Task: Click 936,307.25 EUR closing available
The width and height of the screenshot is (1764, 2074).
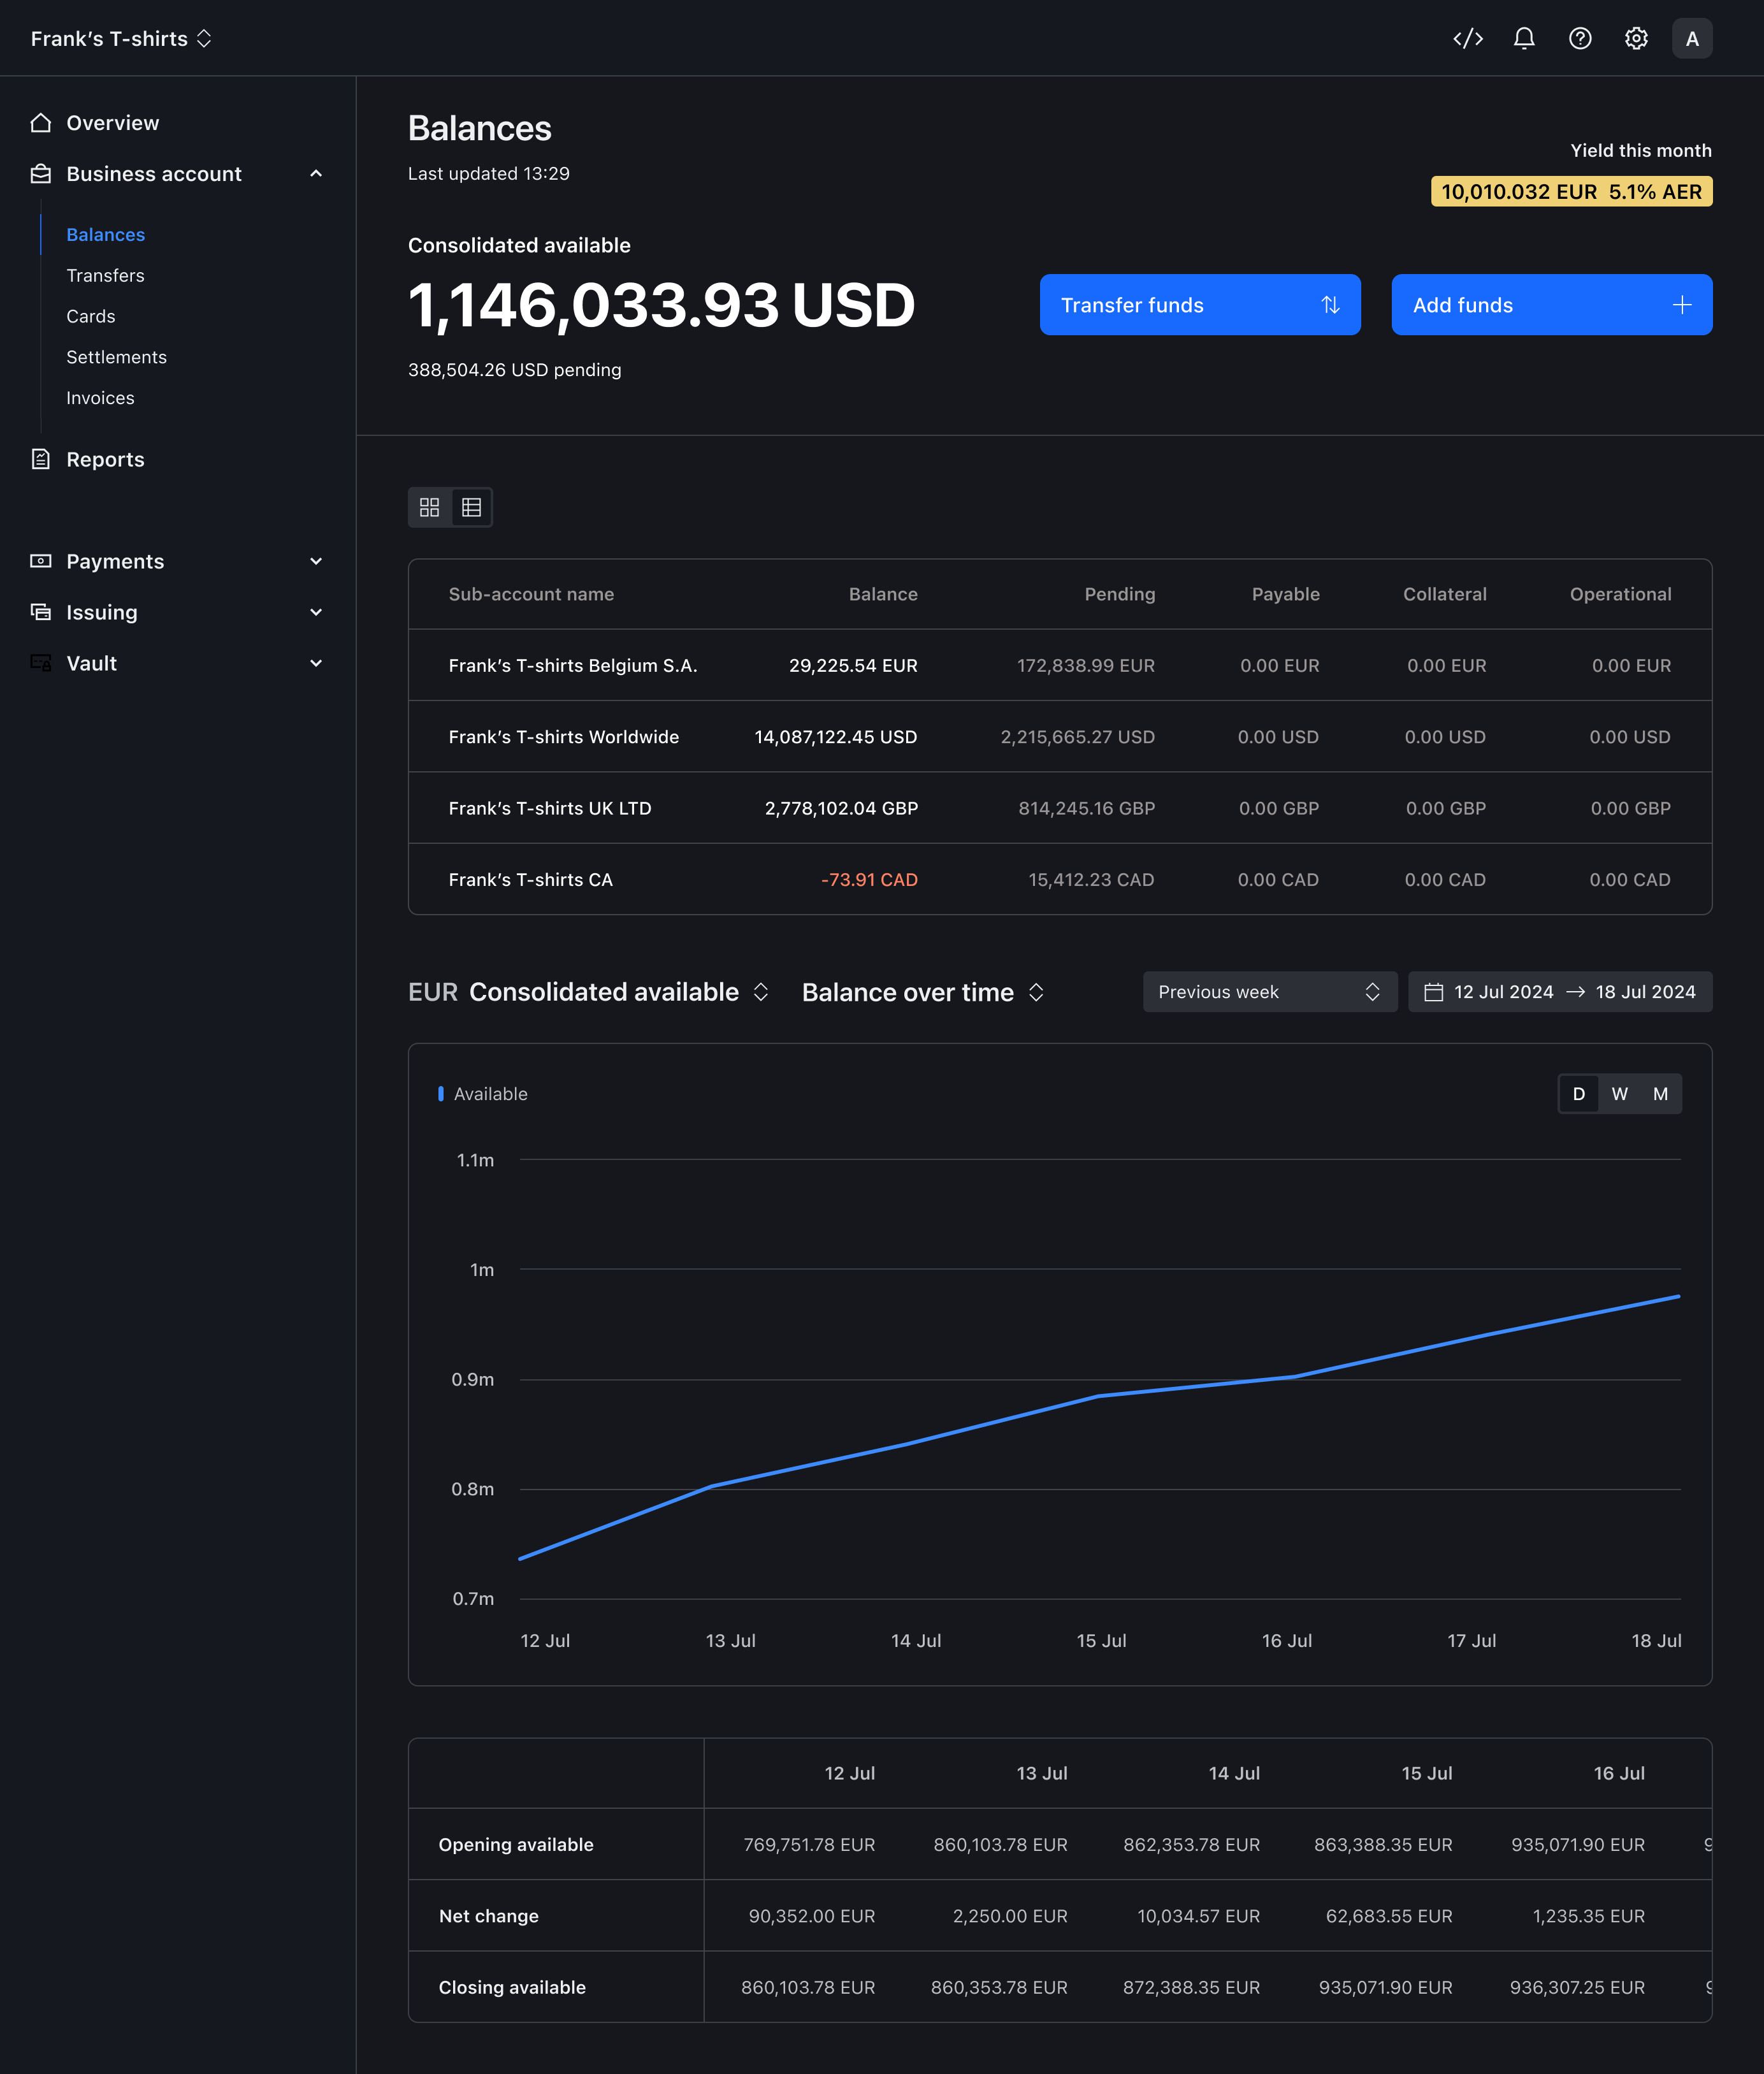Action: [1577, 1987]
